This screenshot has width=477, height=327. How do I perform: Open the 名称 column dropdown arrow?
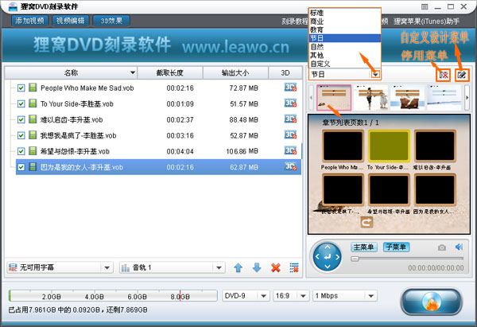(133, 72)
